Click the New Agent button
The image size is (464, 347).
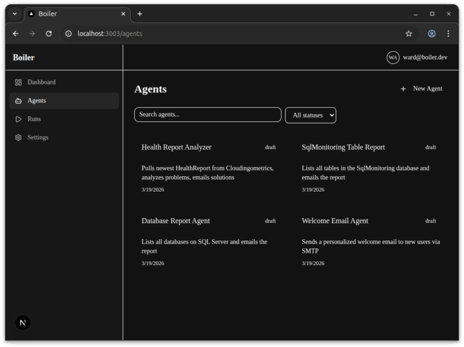pos(421,89)
